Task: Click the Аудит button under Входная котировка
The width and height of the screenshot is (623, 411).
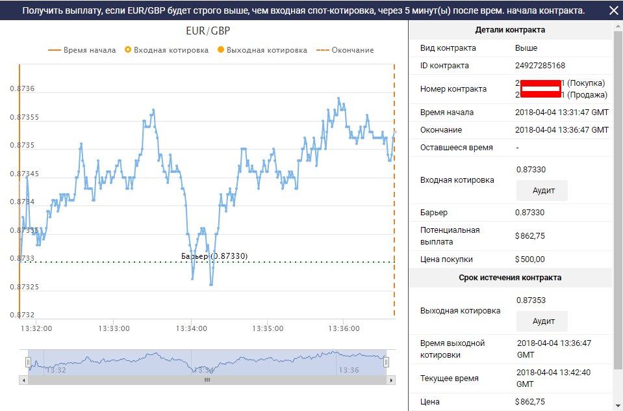Action: pos(542,191)
